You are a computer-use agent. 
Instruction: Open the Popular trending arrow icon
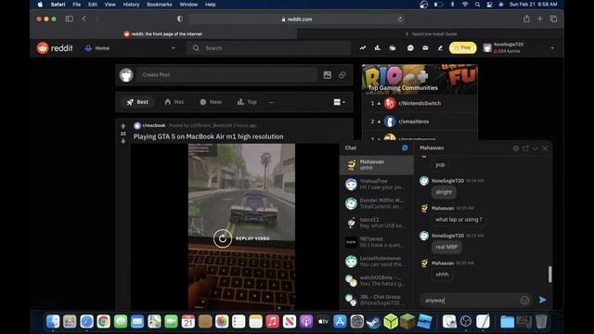(363, 48)
